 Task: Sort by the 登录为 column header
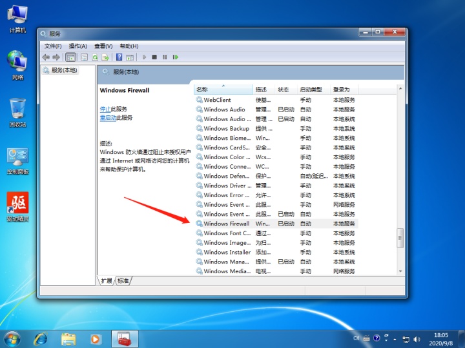coord(344,90)
